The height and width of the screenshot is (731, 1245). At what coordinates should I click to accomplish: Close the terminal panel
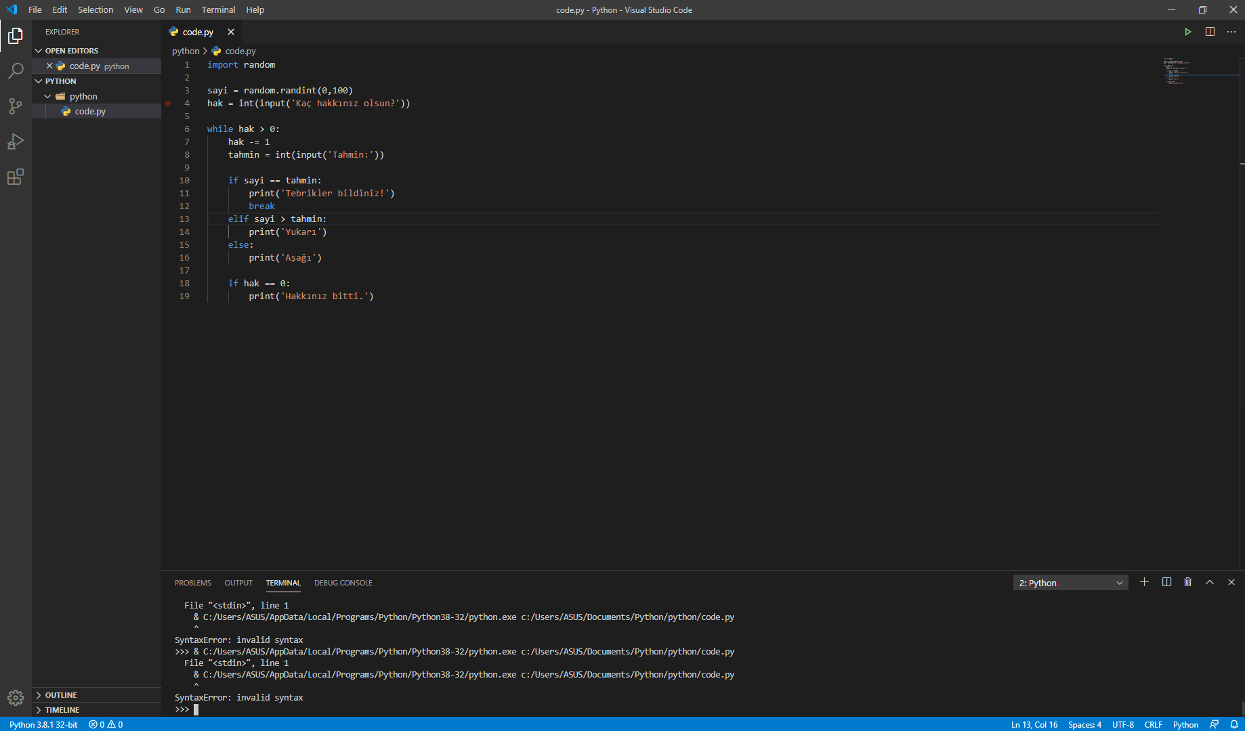1231,582
